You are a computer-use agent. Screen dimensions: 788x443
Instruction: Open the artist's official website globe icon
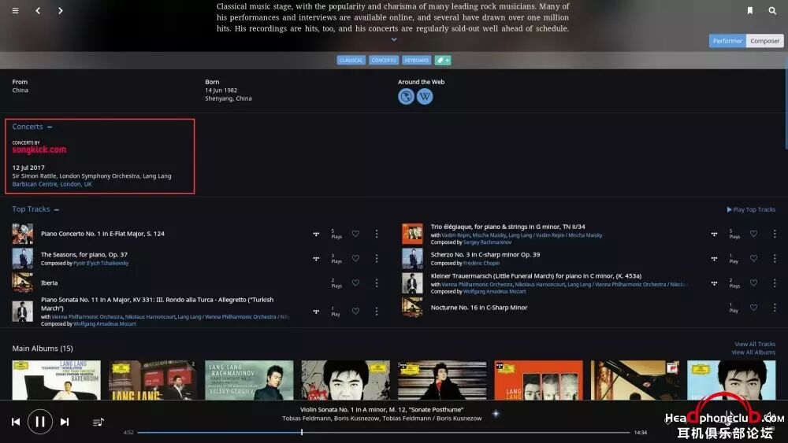tap(406, 96)
